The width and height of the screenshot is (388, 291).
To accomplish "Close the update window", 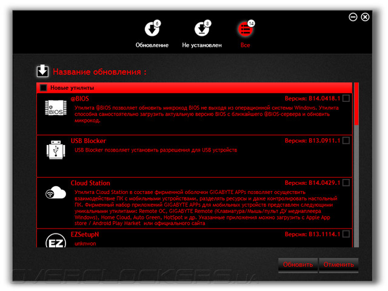I will coord(365,17).
